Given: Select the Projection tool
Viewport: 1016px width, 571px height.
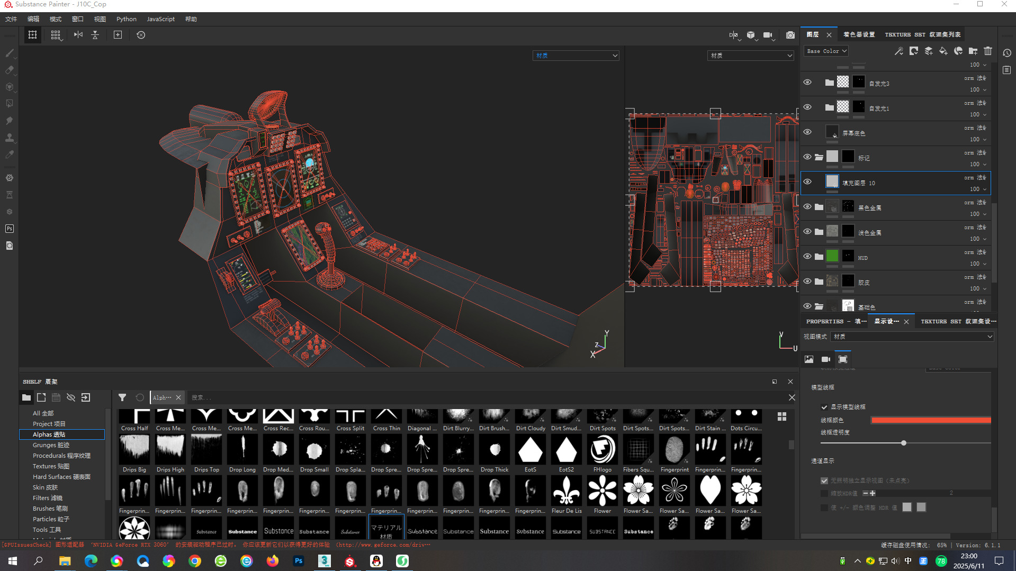Looking at the screenshot, I should 10,87.
